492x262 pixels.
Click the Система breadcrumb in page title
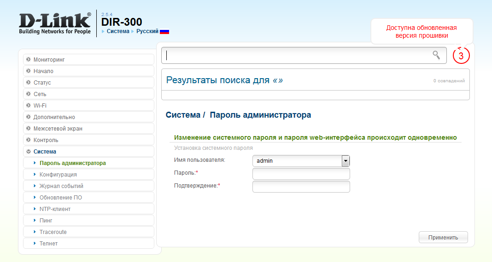[x=183, y=115]
